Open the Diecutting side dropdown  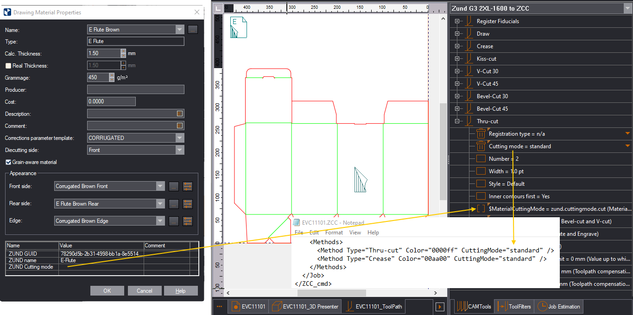point(180,150)
